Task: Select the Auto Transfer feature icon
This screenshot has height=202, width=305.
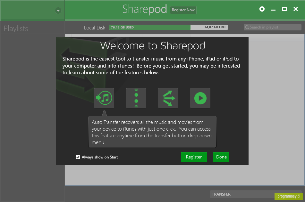Action: (104, 98)
